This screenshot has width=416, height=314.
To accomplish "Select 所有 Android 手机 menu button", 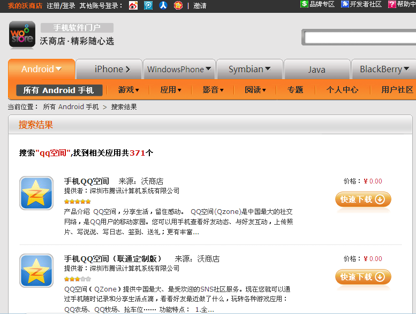I will 59,90.
